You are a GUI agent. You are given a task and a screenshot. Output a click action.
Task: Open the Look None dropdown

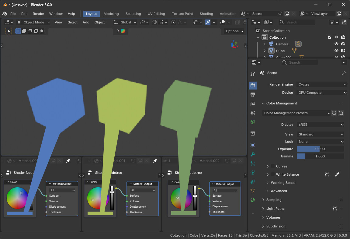[x=320, y=142]
